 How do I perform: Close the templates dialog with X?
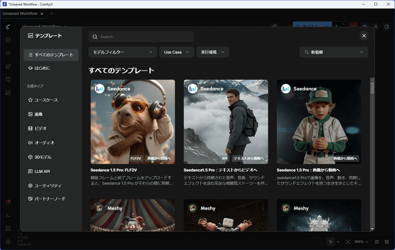tap(364, 36)
